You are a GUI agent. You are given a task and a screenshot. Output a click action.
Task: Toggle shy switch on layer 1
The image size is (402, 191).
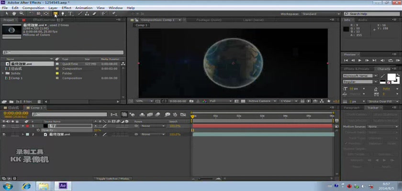[95, 126]
